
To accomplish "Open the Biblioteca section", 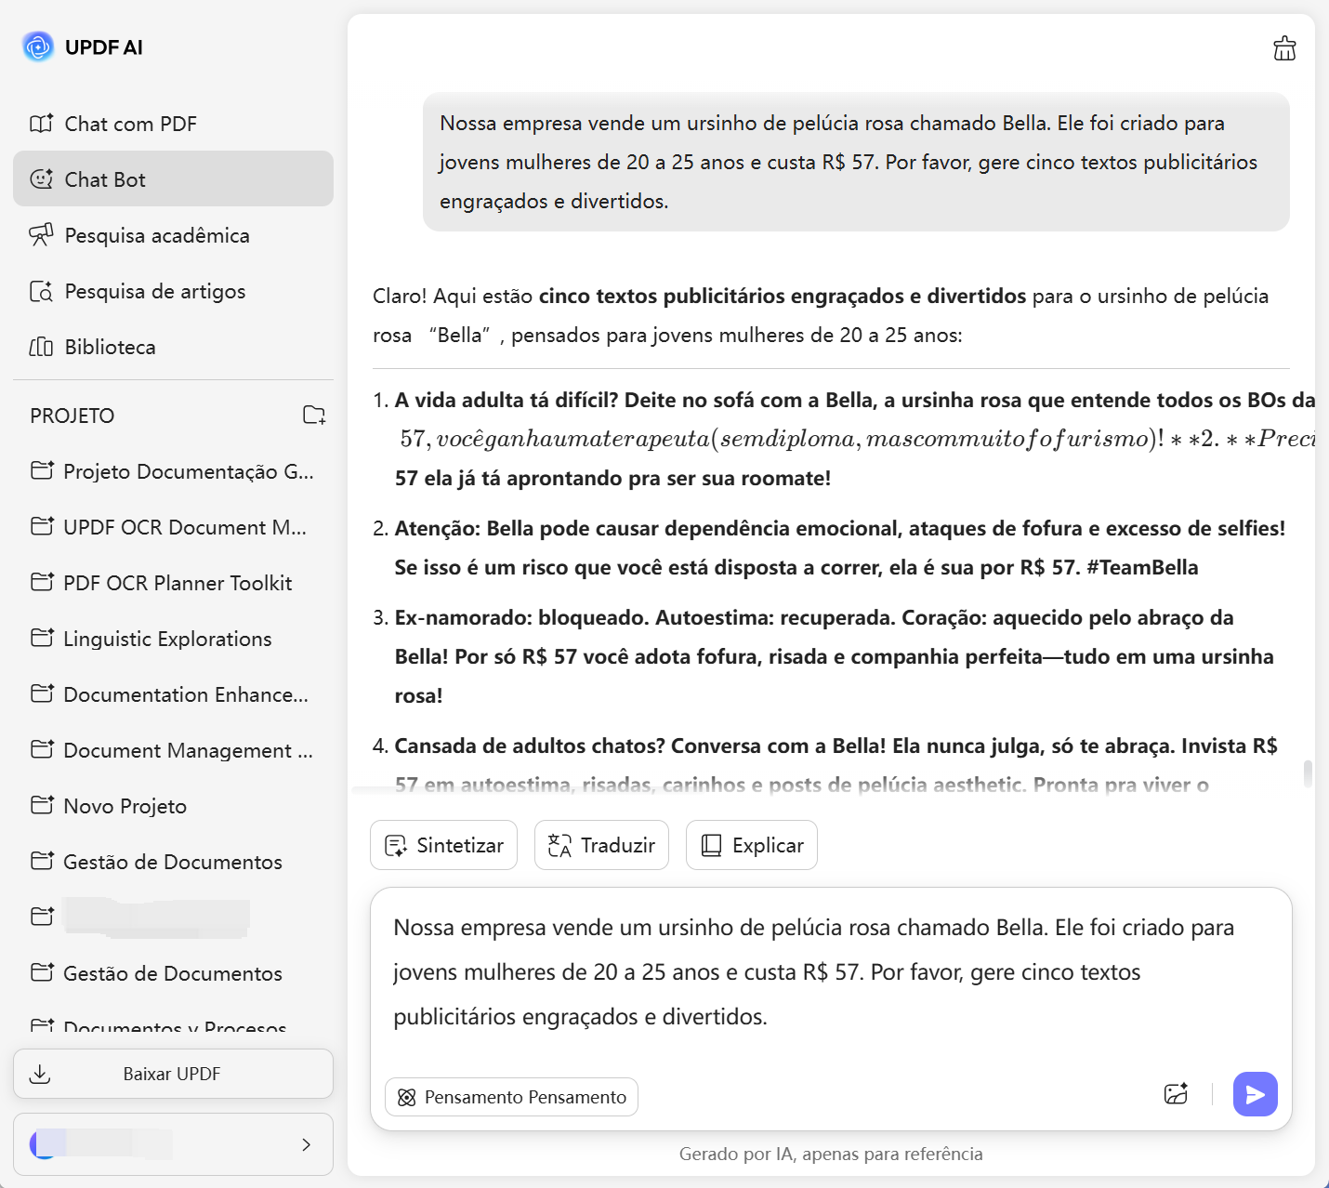I will 110,347.
